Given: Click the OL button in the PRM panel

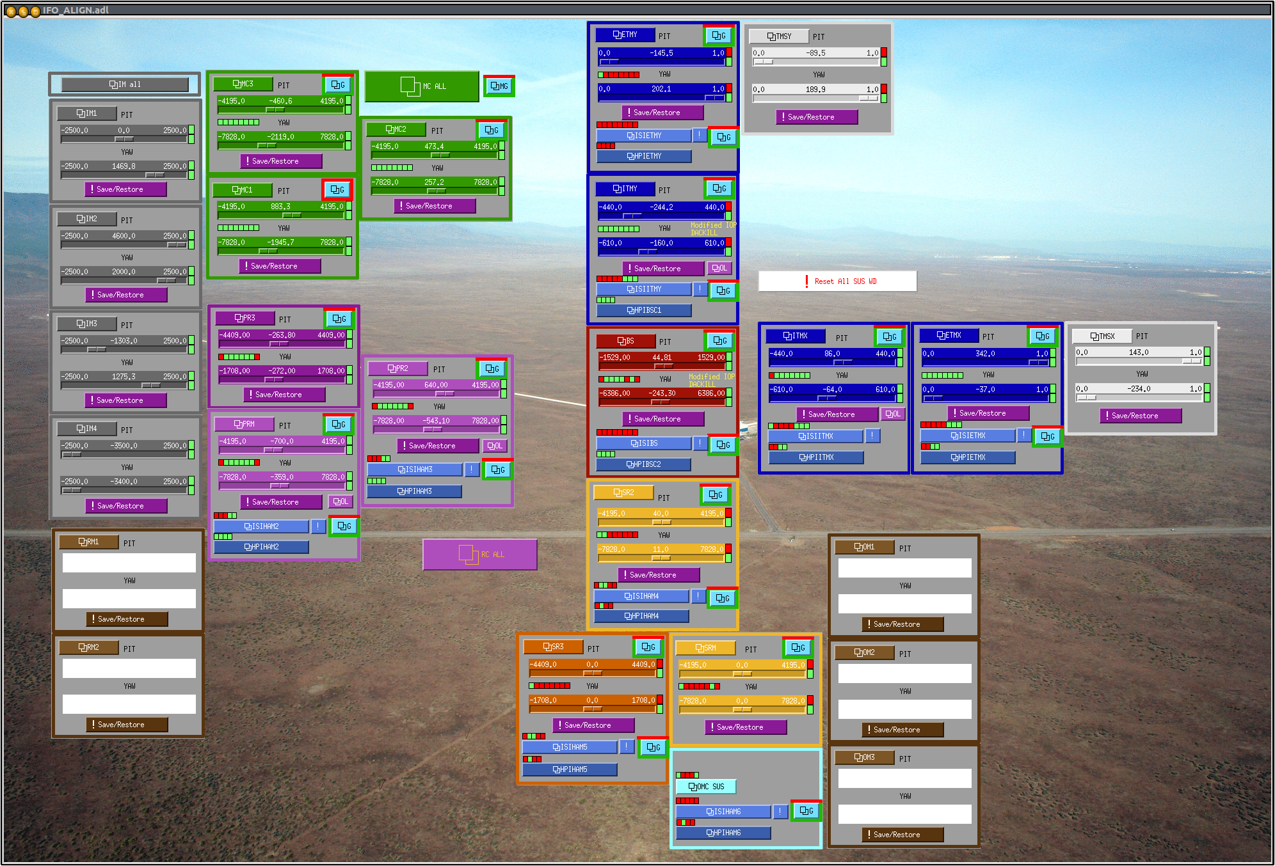Looking at the screenshot, I should 341,501.
